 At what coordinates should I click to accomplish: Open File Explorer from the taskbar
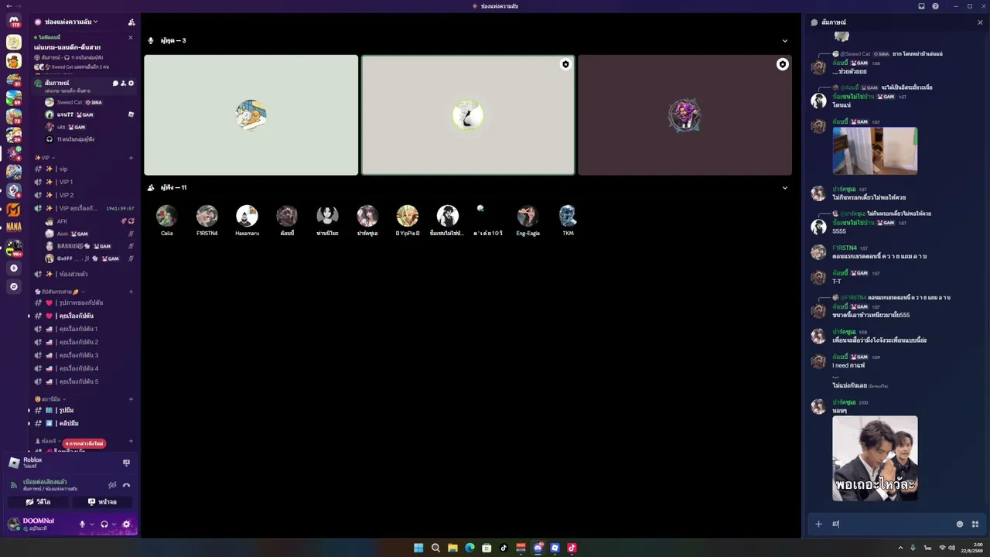452,548
